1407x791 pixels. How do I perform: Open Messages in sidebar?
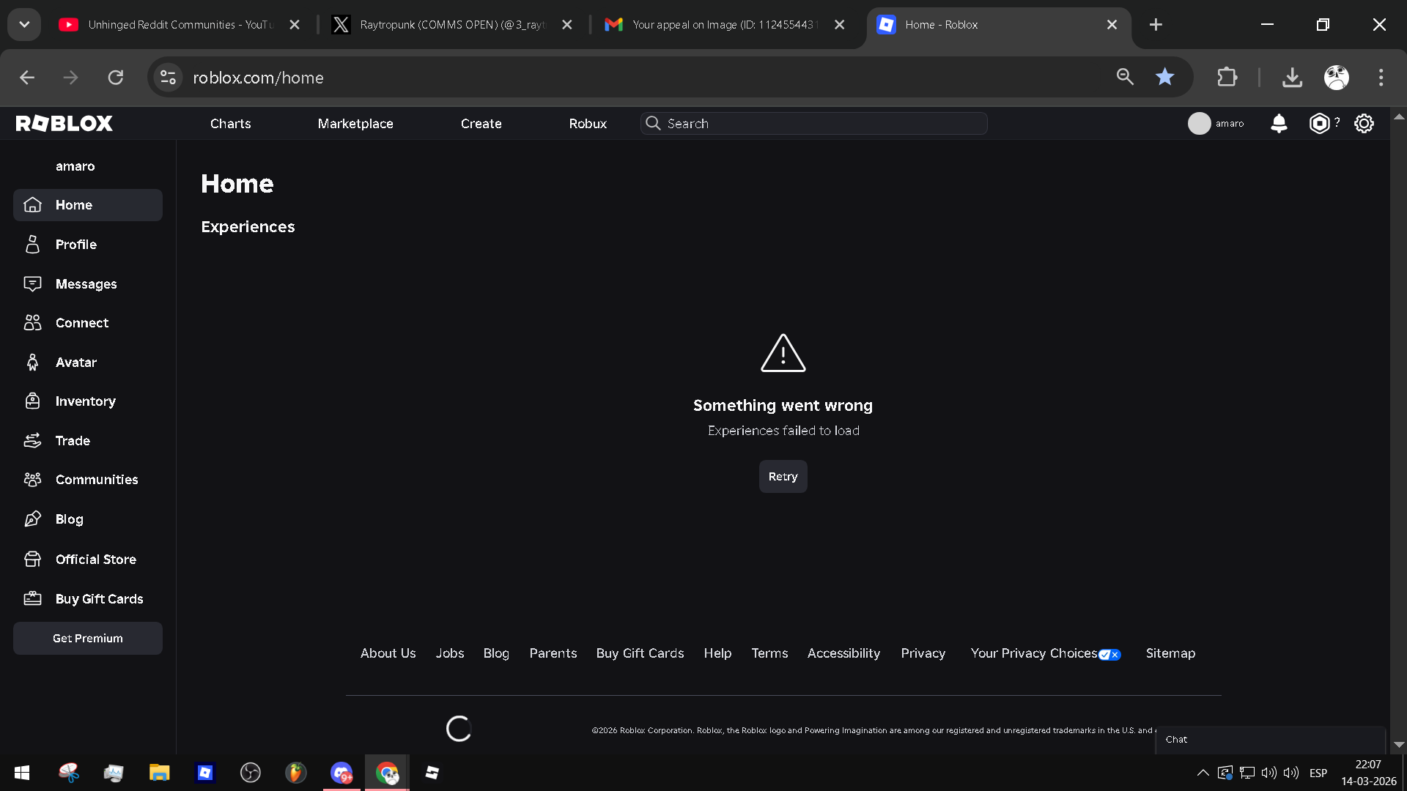pos(88,283)
